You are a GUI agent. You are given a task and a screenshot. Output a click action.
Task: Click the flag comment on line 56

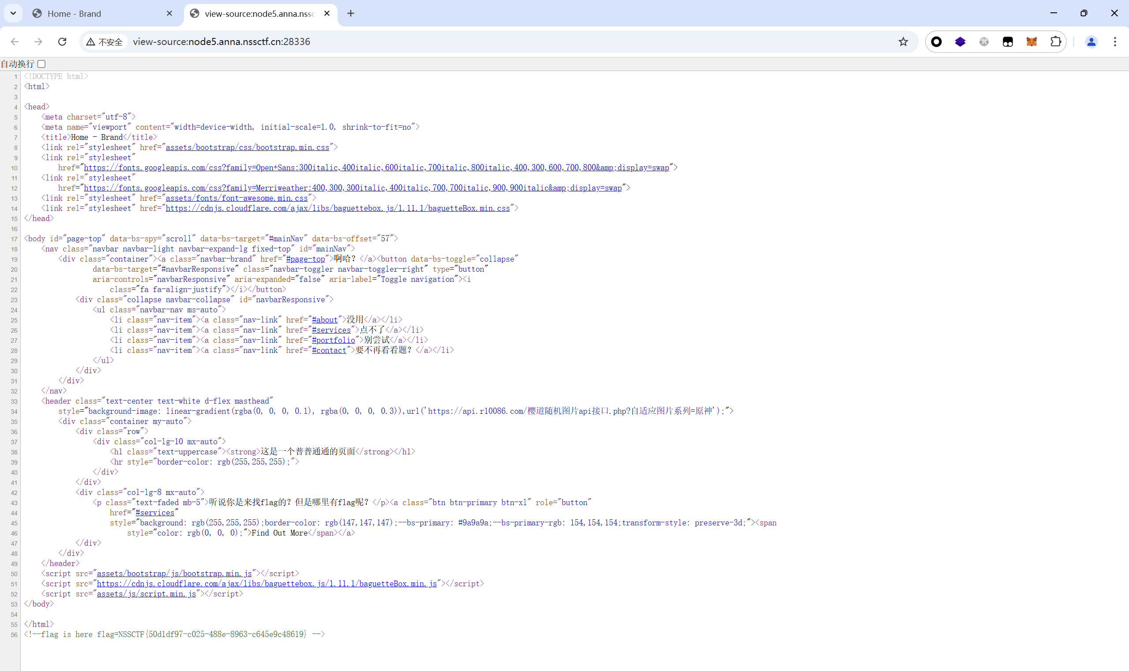pyautogui.click(x=175, y=634)
